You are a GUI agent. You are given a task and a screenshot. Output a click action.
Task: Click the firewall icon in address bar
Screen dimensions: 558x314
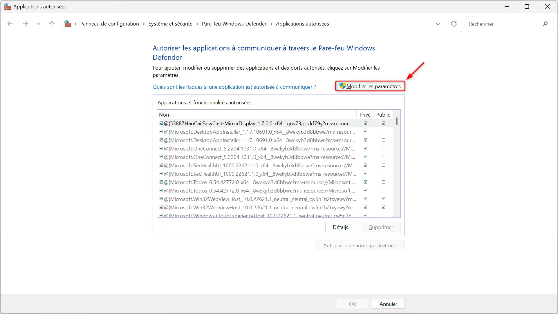coord(68,24)
